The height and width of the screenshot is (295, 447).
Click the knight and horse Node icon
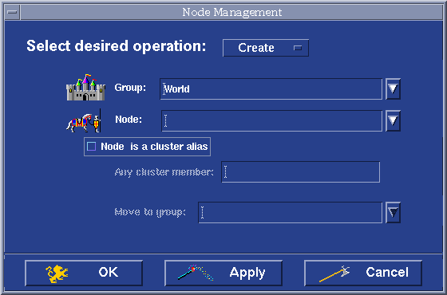[x=84, y=120]
